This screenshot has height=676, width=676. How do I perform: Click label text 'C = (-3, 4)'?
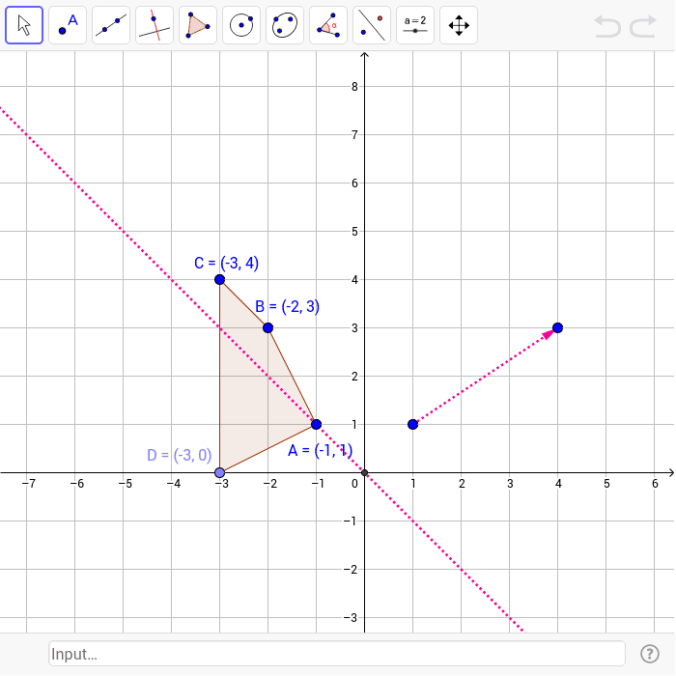pos(226,263)
